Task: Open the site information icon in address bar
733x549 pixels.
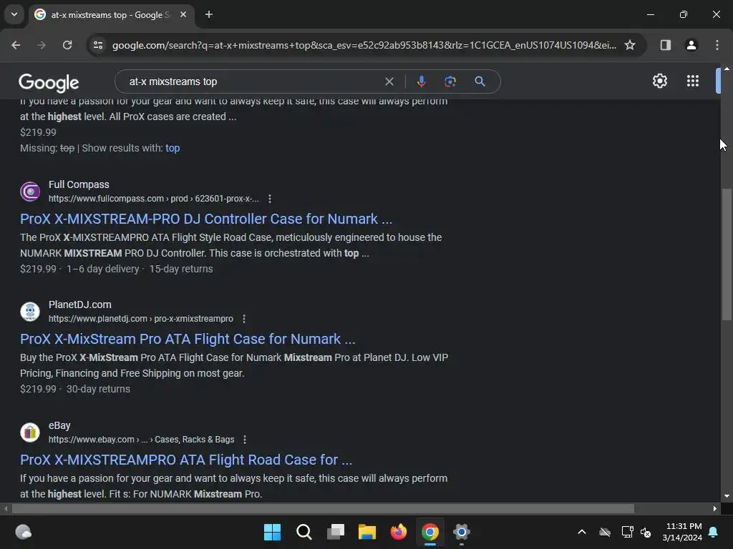Action: (x=98, y=45)
